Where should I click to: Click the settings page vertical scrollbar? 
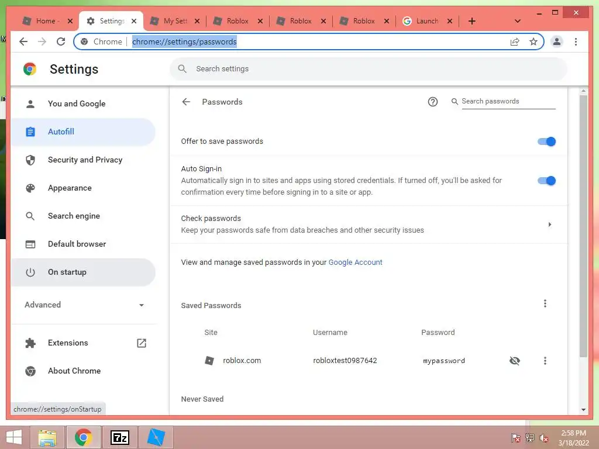(583, 226)
